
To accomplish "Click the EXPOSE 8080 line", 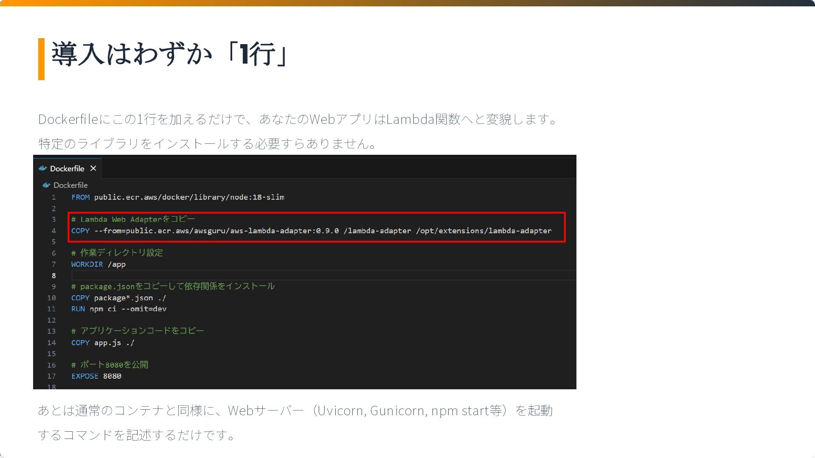I will (96, 376).
